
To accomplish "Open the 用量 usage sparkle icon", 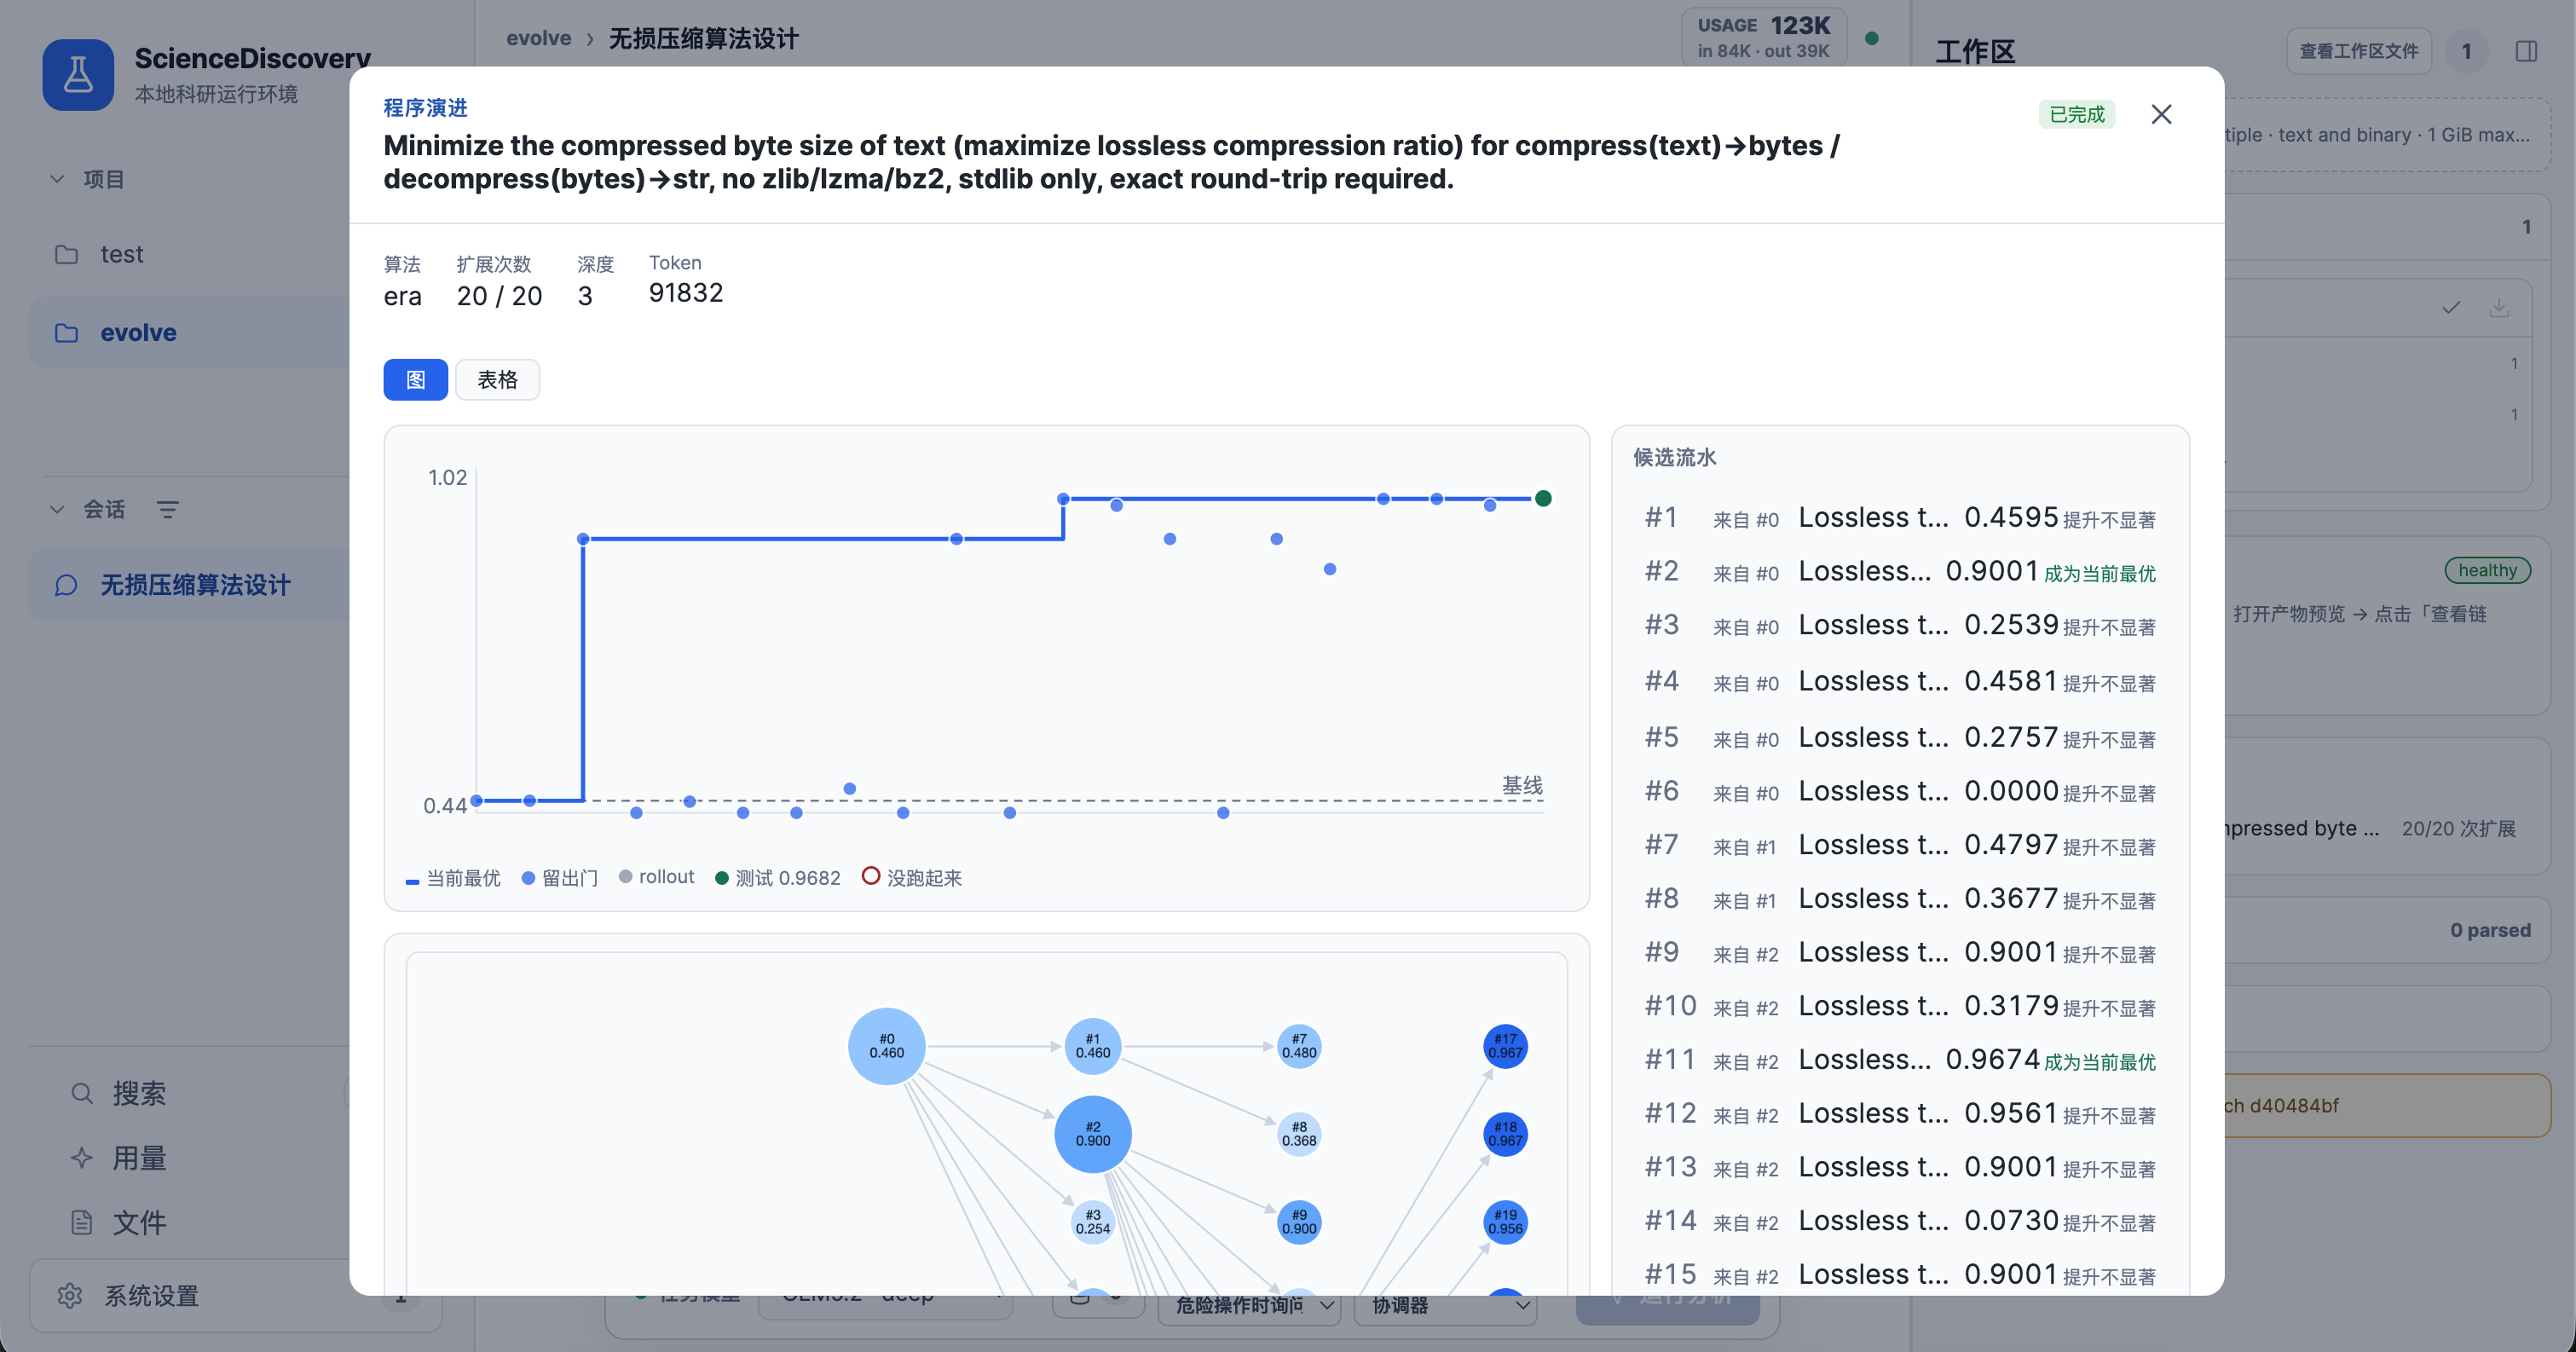I will pos(82,1159).
